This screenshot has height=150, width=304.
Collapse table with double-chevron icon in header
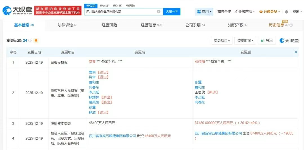(x=296, y=52)
